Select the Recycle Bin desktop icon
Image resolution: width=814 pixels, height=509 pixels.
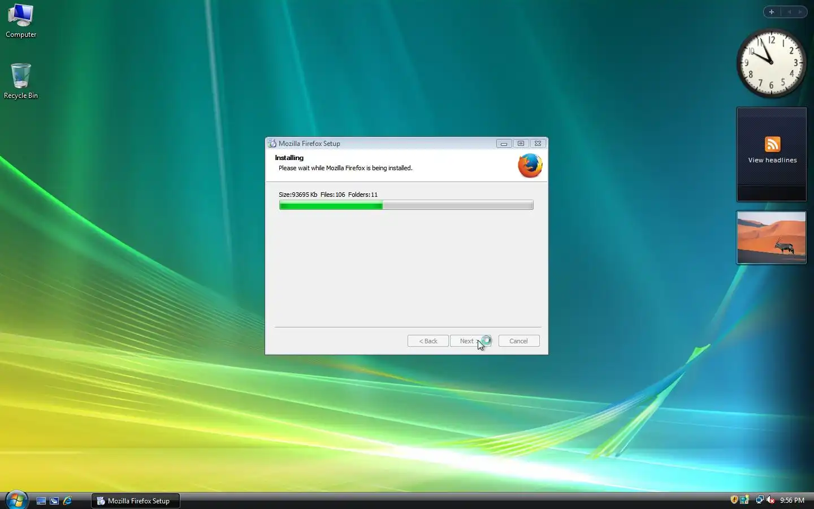click(x=21, y=81)
